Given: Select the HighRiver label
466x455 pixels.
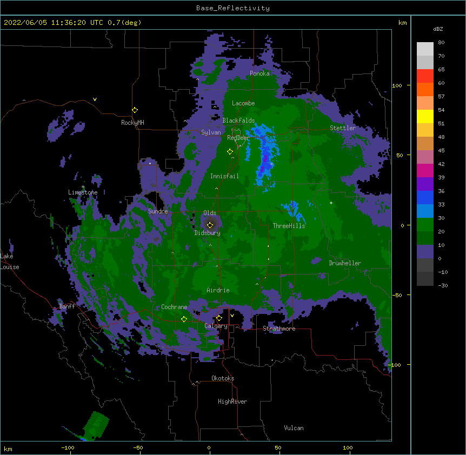Looking at the screenshot, I should click(232, 402).
